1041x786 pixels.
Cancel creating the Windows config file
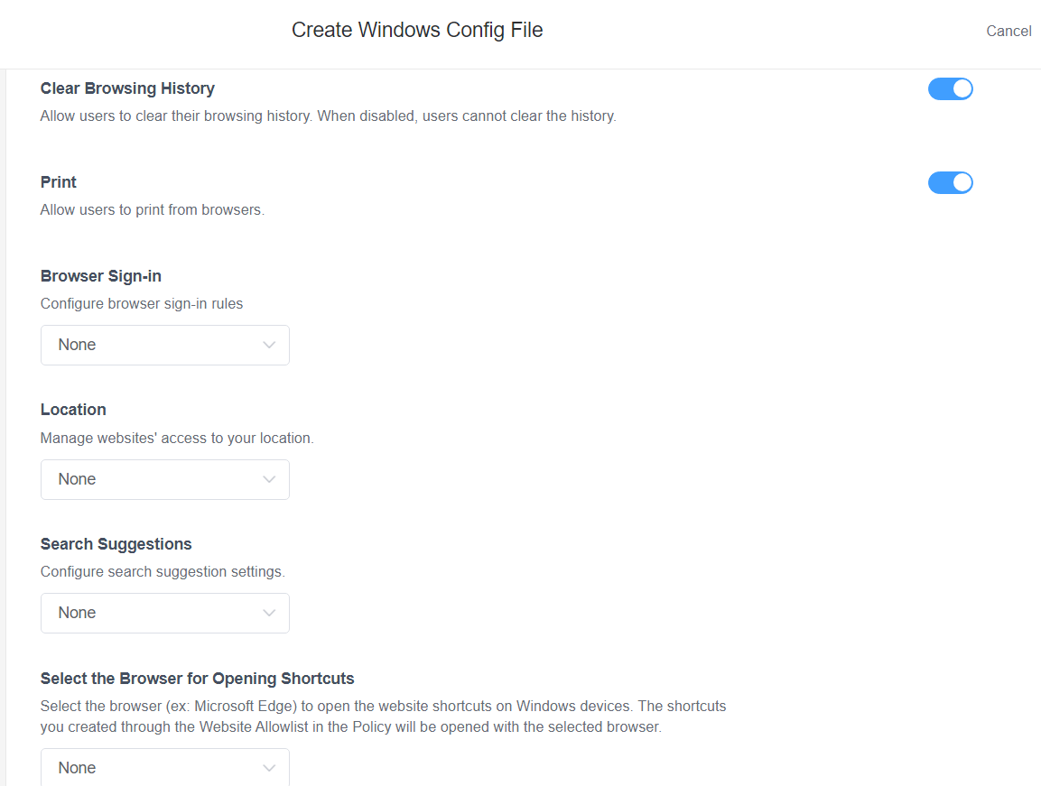(1008, 32)
